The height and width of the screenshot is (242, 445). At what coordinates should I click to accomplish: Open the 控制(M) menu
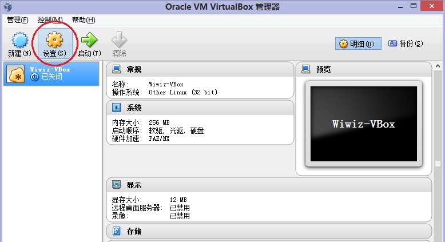tap(50, 20)
